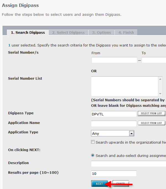The height and width of the screenshot is (189, 166).
Task: Enable Search upwards in organizational hierarchy checkbox
Action: (x=93, y=142)
